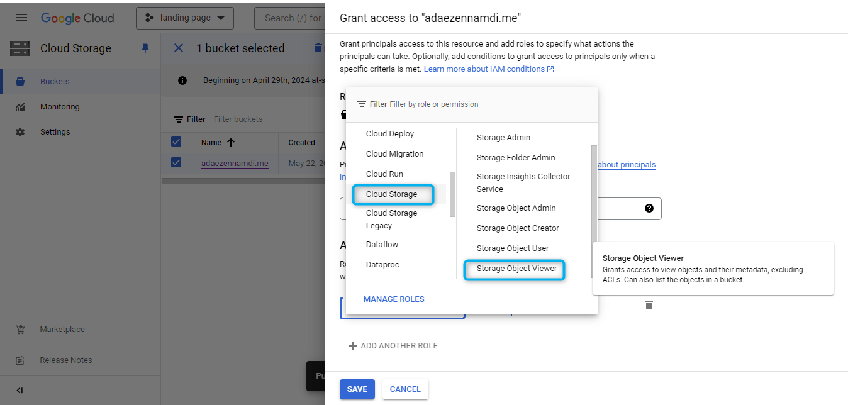Unpin Cloud Storage from the sidebar
This screenshot has height=405, width=848.
point(146,48)
